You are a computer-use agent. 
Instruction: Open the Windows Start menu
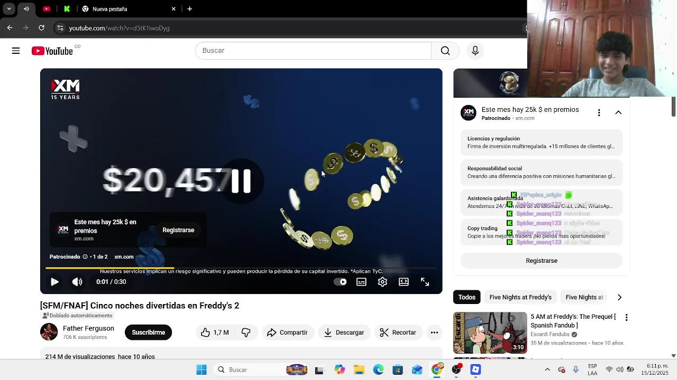point(202,370)
